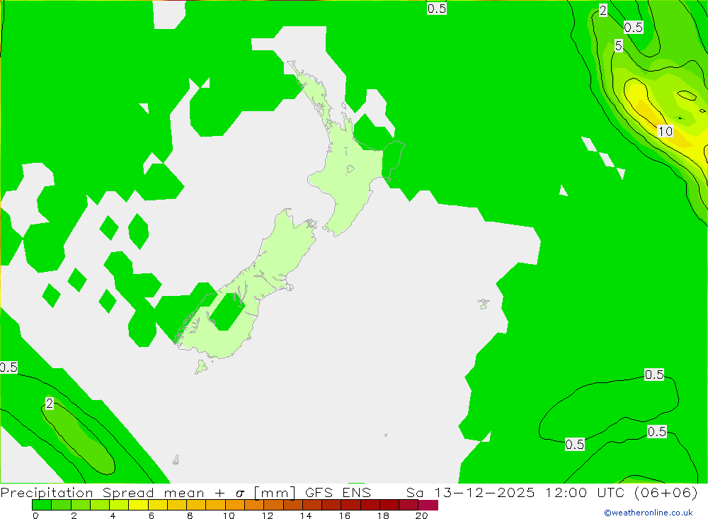Image resolution: width=708 pixels, height=519 pixels.
Task: Click the '5' contour label in the northeast
Action: [619, 45]
